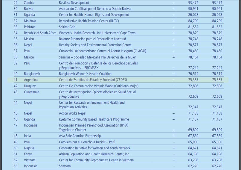Click the Restless Development organization name

pos(74,3)
